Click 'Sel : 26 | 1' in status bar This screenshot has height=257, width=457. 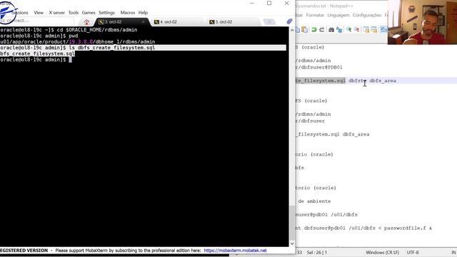click(x=317, y=252)
